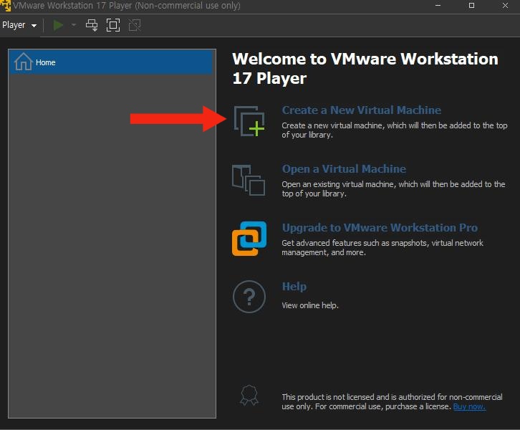The height and width of the screenshot is (430, 520).
Task: Toggle Unity mode toolbar icon
Action: click(x=135, y=25)
